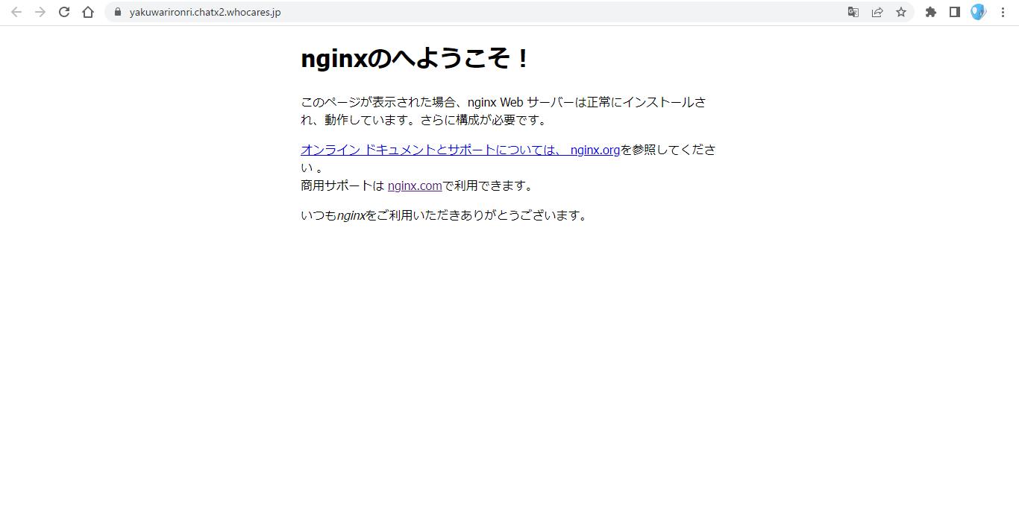Open the translate page icon
The height and width of the screenshot is (514, 1019).
point(853,12)
